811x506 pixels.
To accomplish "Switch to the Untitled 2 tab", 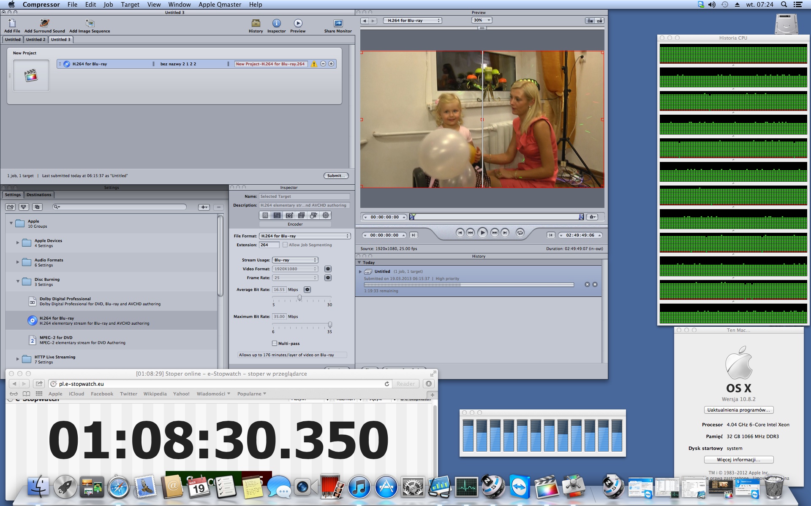I will coord(35,40).
